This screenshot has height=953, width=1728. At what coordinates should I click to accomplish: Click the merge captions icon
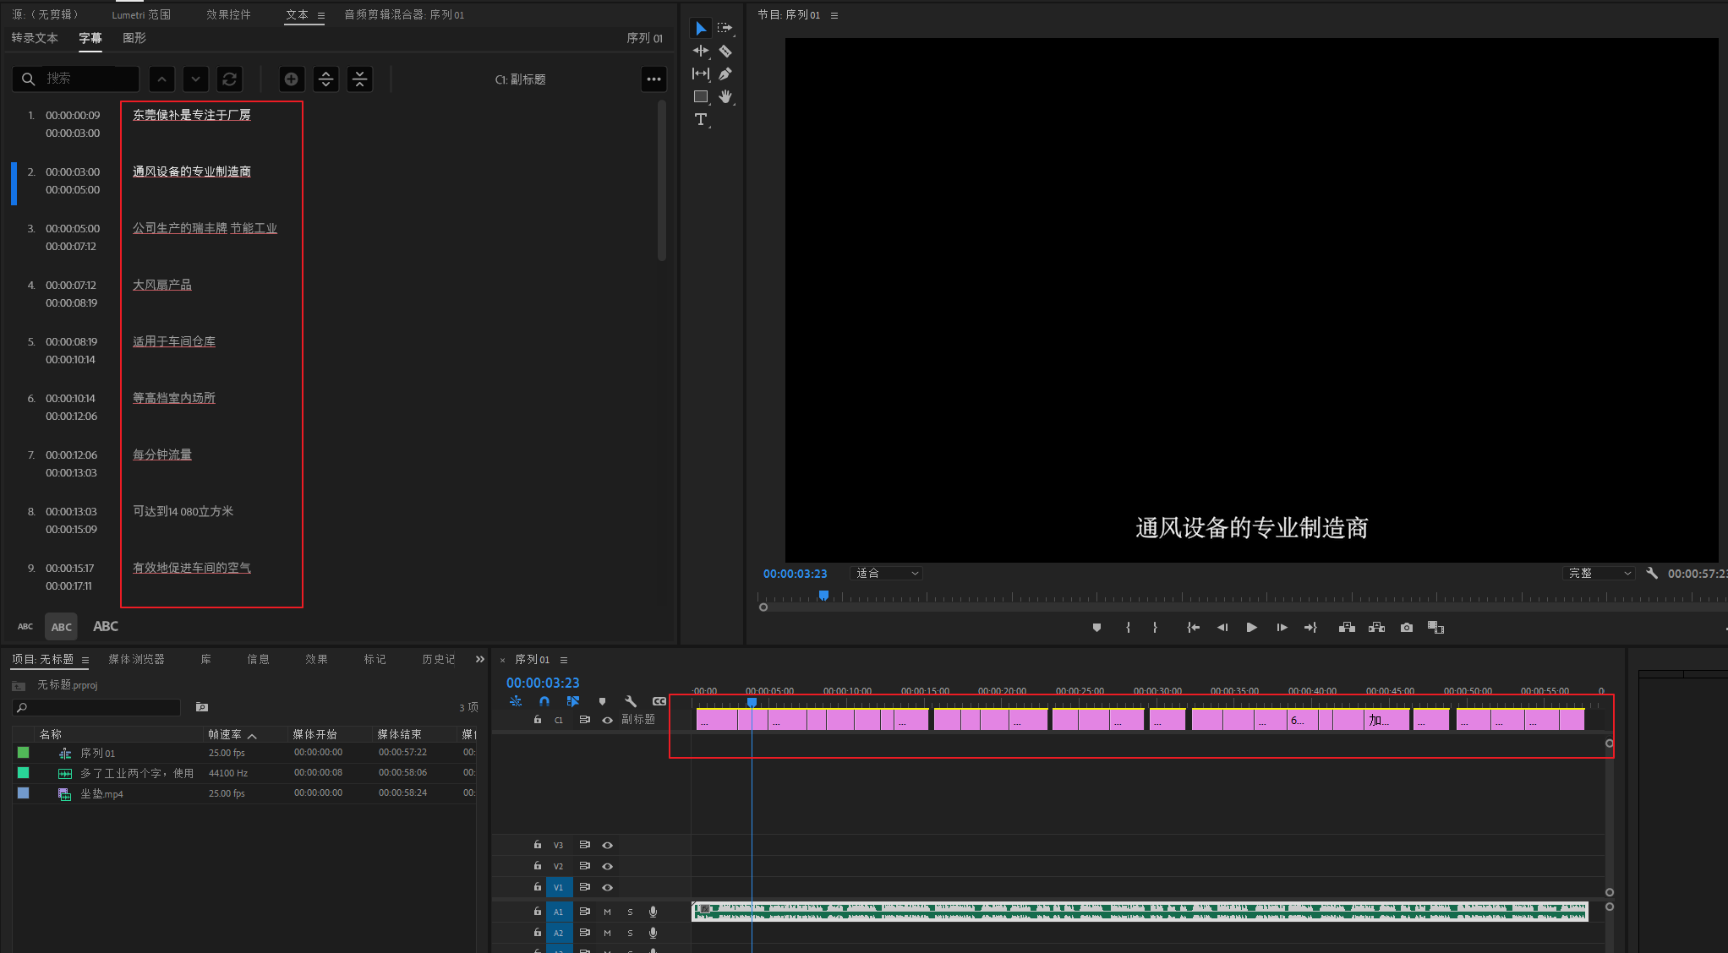359,79
